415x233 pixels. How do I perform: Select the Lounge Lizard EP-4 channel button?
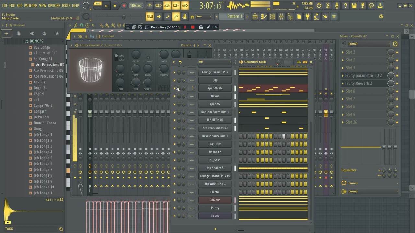click(215, 72)
